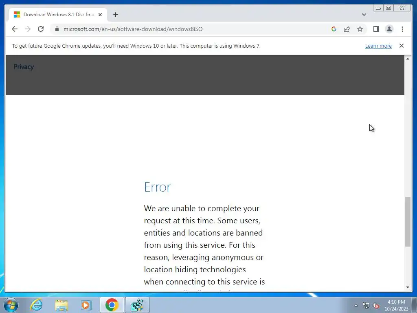Bookmark this page with the star icon
Viewport: 417px width, 313px height.
pos(360,29)
